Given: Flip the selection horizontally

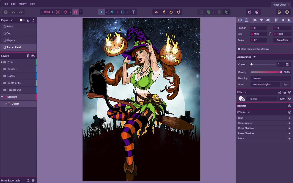Looking at the screenshot, I should pyautogui.click(x=156, y=12).
